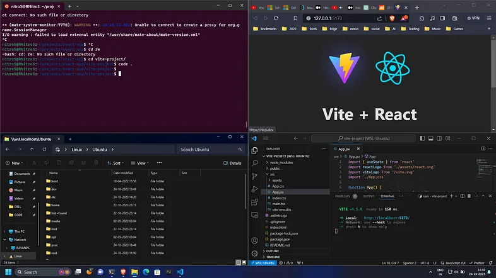This screenshot has width=496, height=278.
Task: Go up one folder in File Explorer
Action: click(x=32, y=150)
